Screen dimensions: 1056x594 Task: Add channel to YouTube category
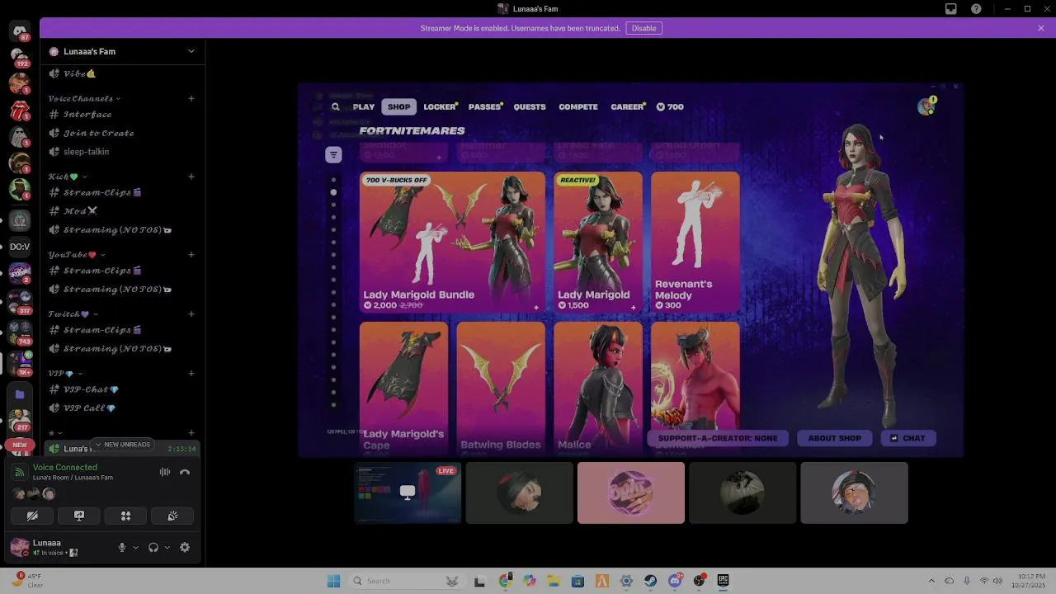[191, 255]
